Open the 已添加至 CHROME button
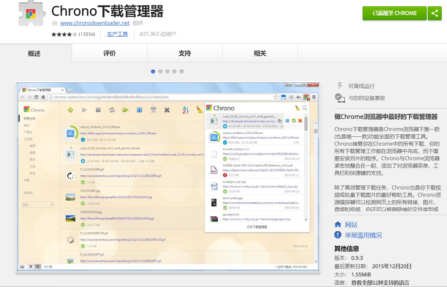 tap(395, 13)
